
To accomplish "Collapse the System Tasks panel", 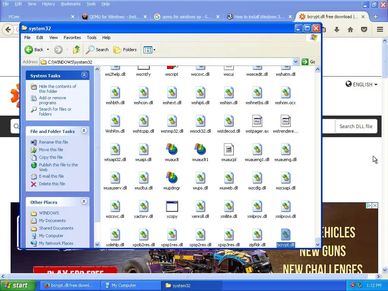I will (84, 75).
